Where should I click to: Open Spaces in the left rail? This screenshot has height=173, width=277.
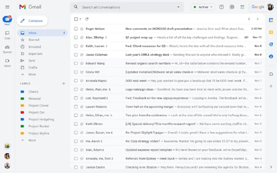[7, 49]
